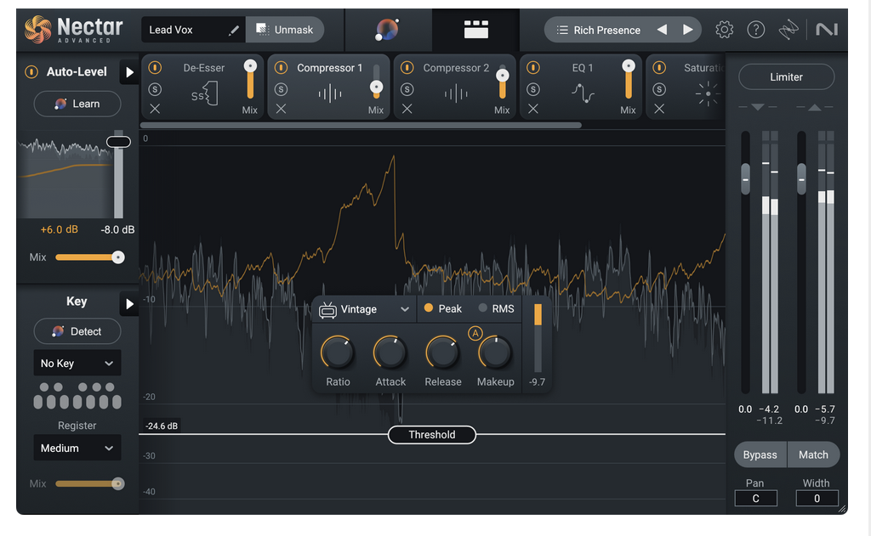Click the Pan value field
Image resolution: width=871 pixels, height=536 pixels.
pyautogui.click(x=755, y=499)
